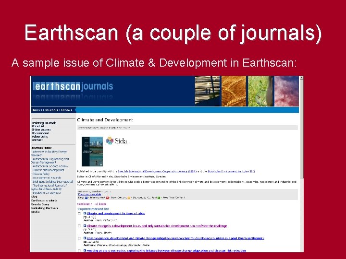Open Studies in Conservation journal link
This screenshot has width=346, height=259.
click(47, 193)
